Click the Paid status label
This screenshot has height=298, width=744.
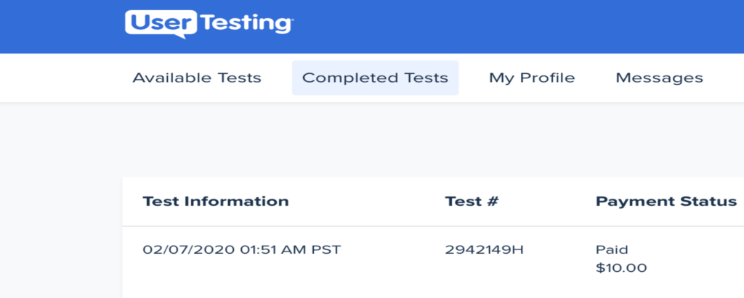pyautogui.click(x=612, y=249)
